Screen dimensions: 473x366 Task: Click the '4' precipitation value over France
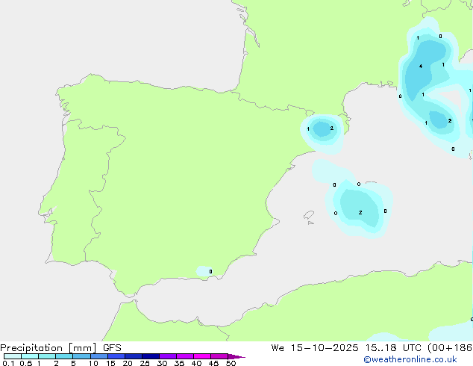click(421, 66)
